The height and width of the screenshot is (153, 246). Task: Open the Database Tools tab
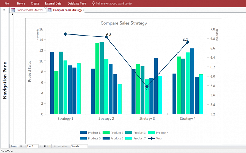tap(77, 3)
